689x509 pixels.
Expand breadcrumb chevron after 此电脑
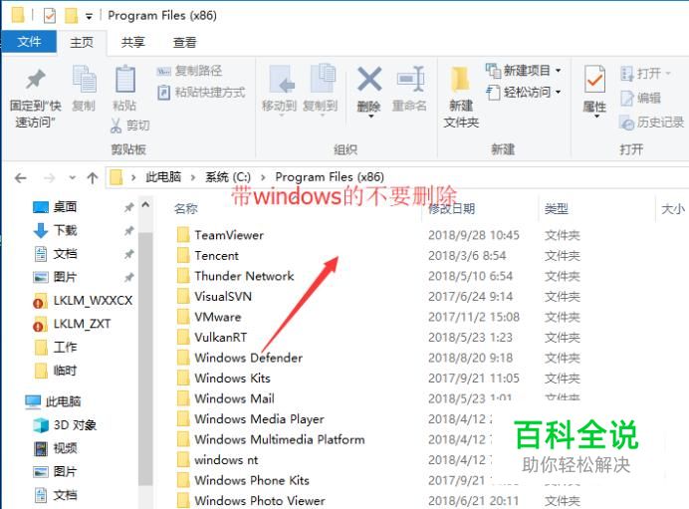pos(193,177)
